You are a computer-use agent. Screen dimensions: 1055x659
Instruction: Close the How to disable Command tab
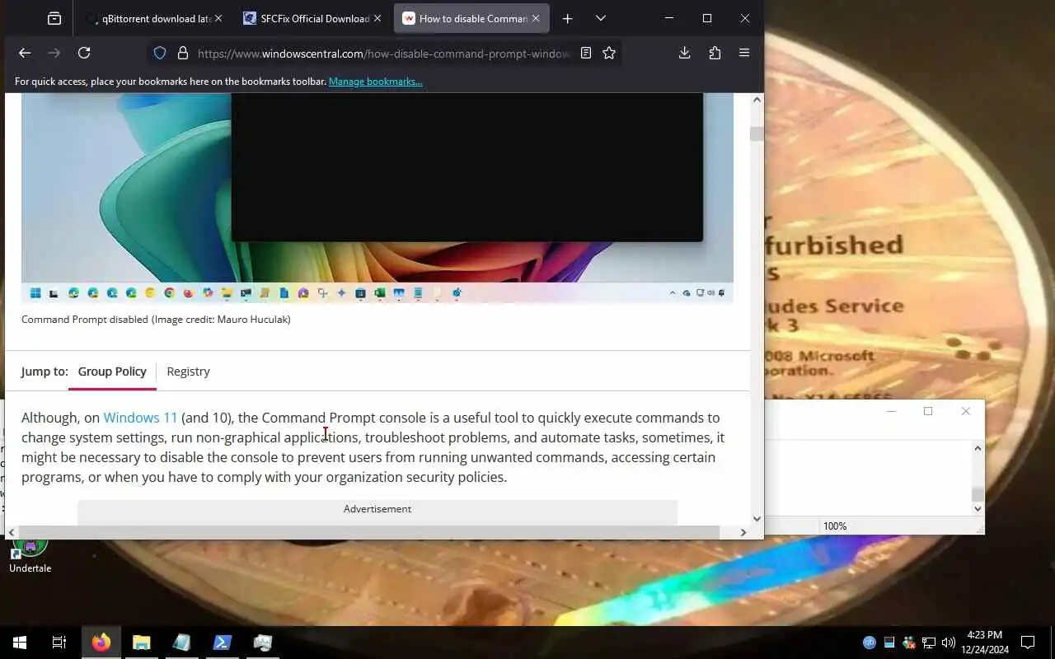coord(536,18)
